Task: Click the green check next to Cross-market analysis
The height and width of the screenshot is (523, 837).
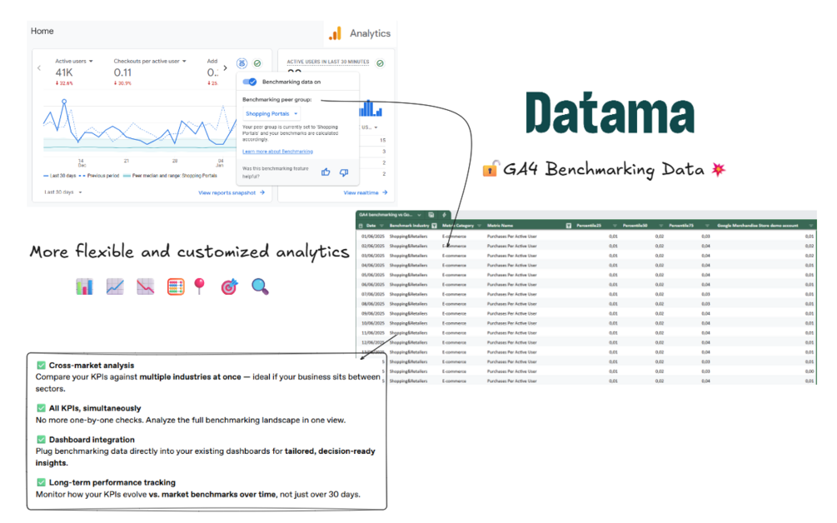Action: [41, 365]
